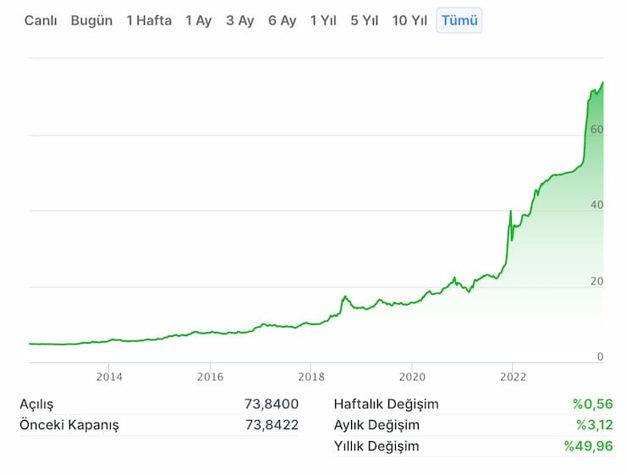The height and width of the screenshot is (475, 626).
Task: Click the 60 y-axis value
Action: (597, 130)
